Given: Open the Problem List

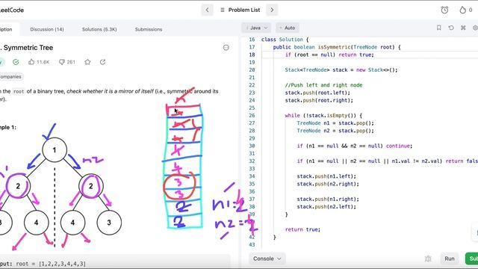Looking at the screenshot, I should (x=240, y=10).
